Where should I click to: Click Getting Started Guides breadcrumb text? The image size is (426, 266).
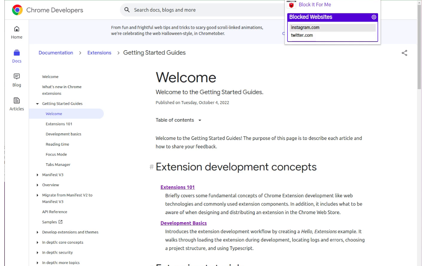[x=154, y=53]
